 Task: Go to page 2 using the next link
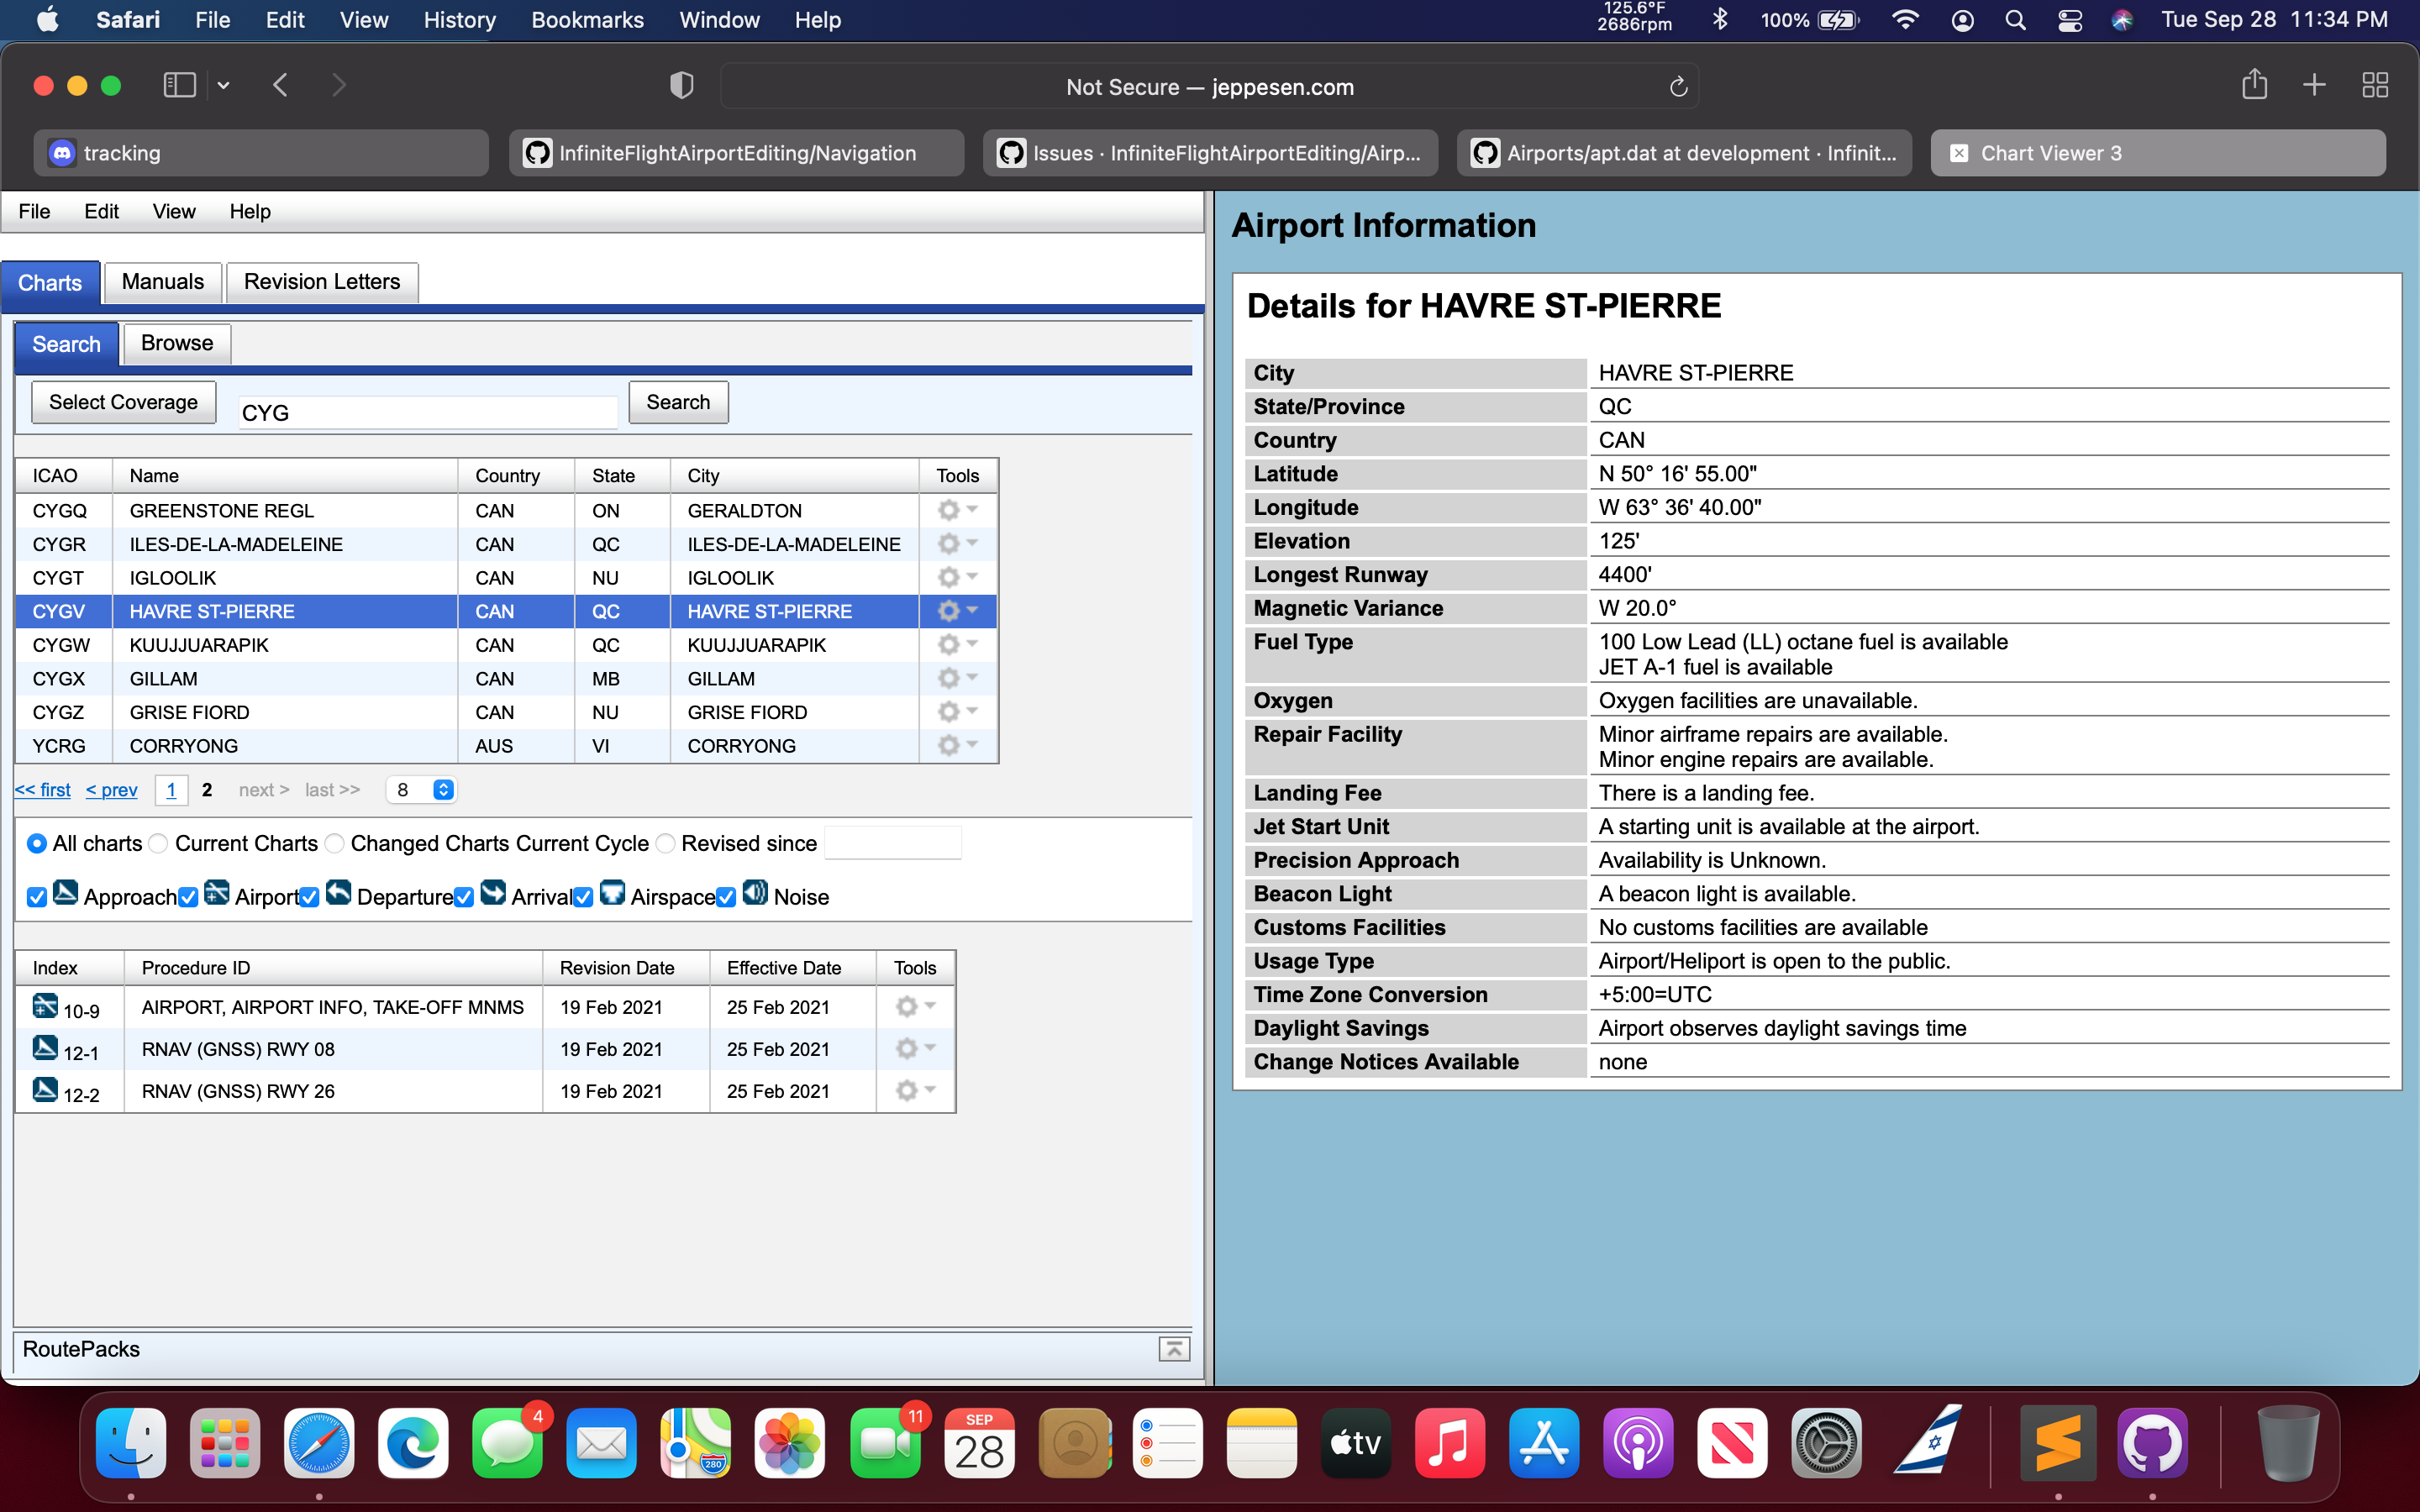[262, 790]
